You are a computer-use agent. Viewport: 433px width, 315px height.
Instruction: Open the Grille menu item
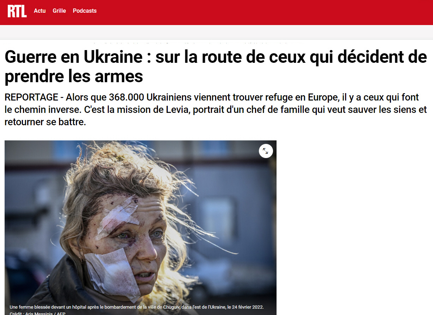[59, 11]
